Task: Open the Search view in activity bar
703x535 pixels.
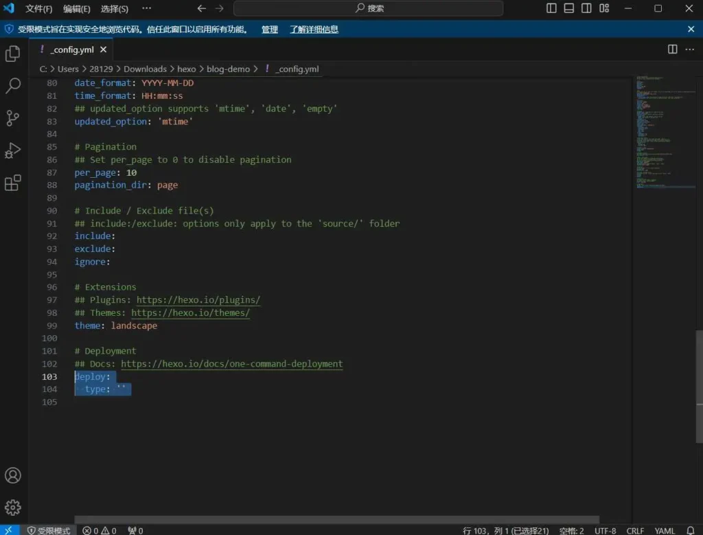Action: tap(13, 86)
